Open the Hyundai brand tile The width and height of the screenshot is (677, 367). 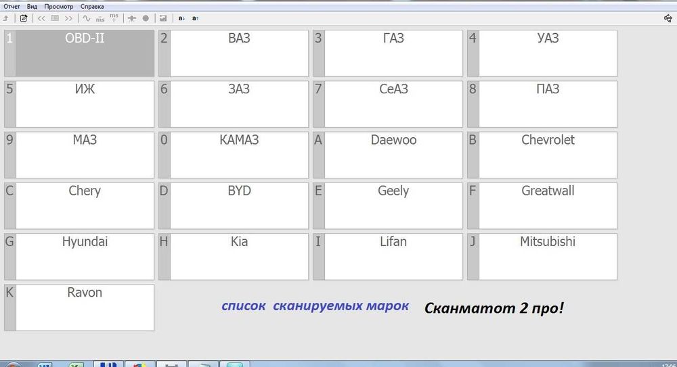79,257
